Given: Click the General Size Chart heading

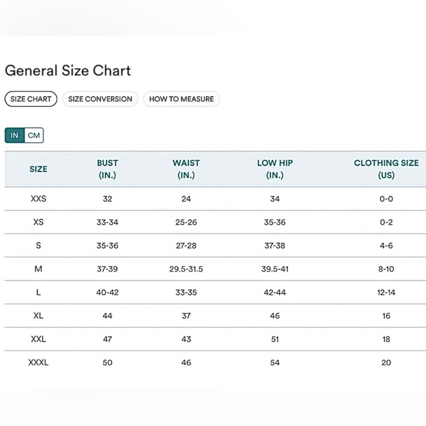Looking at the screenshot, I should 68,71.
